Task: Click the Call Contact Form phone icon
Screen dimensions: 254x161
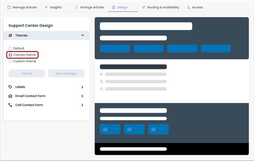Action: click(10, 105)
